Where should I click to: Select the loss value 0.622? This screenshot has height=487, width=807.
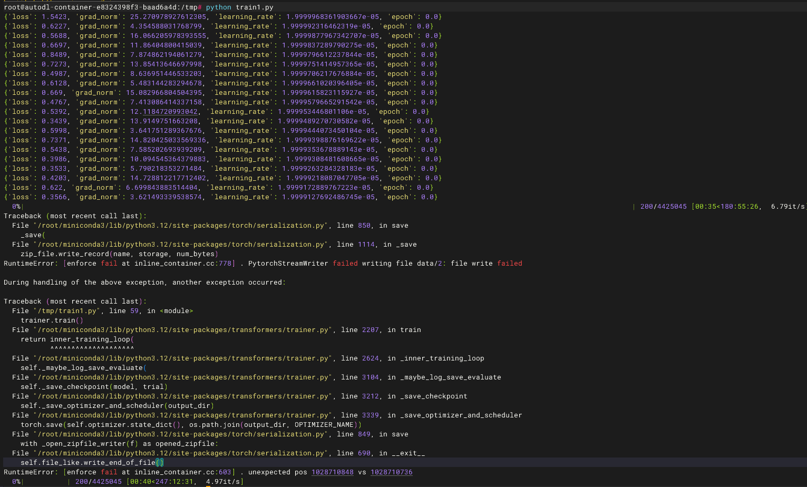(52, 188)
